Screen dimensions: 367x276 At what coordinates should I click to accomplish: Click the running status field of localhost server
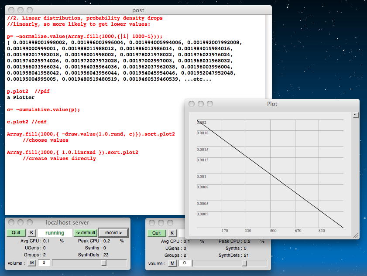pyautogui.click(x=55, y=233)
